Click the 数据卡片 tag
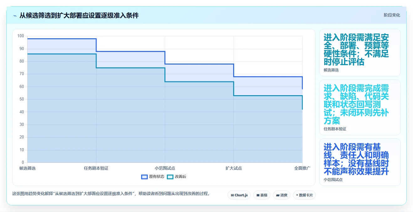 304,195
